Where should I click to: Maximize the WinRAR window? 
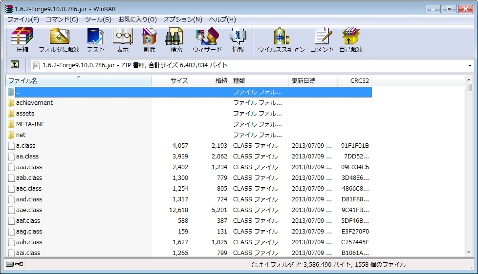449,9
